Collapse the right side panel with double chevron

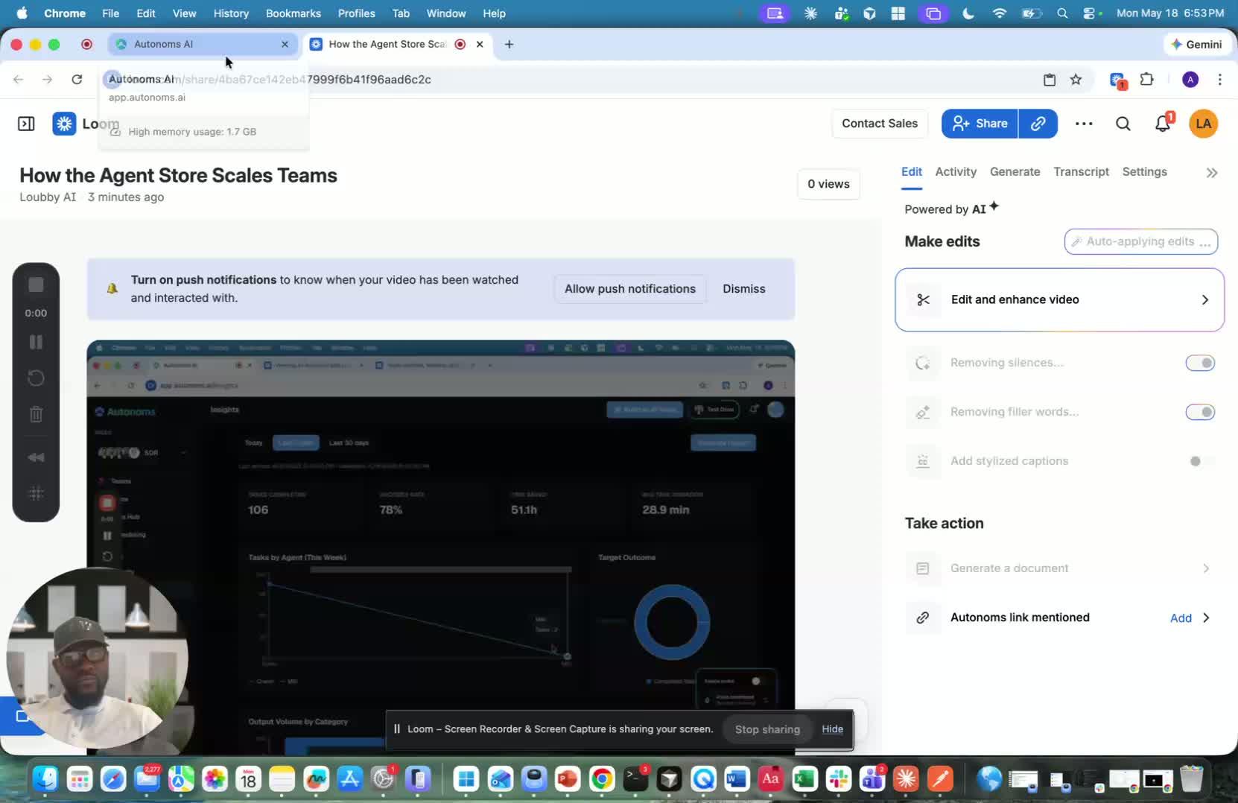click(x=1212, y=173)
